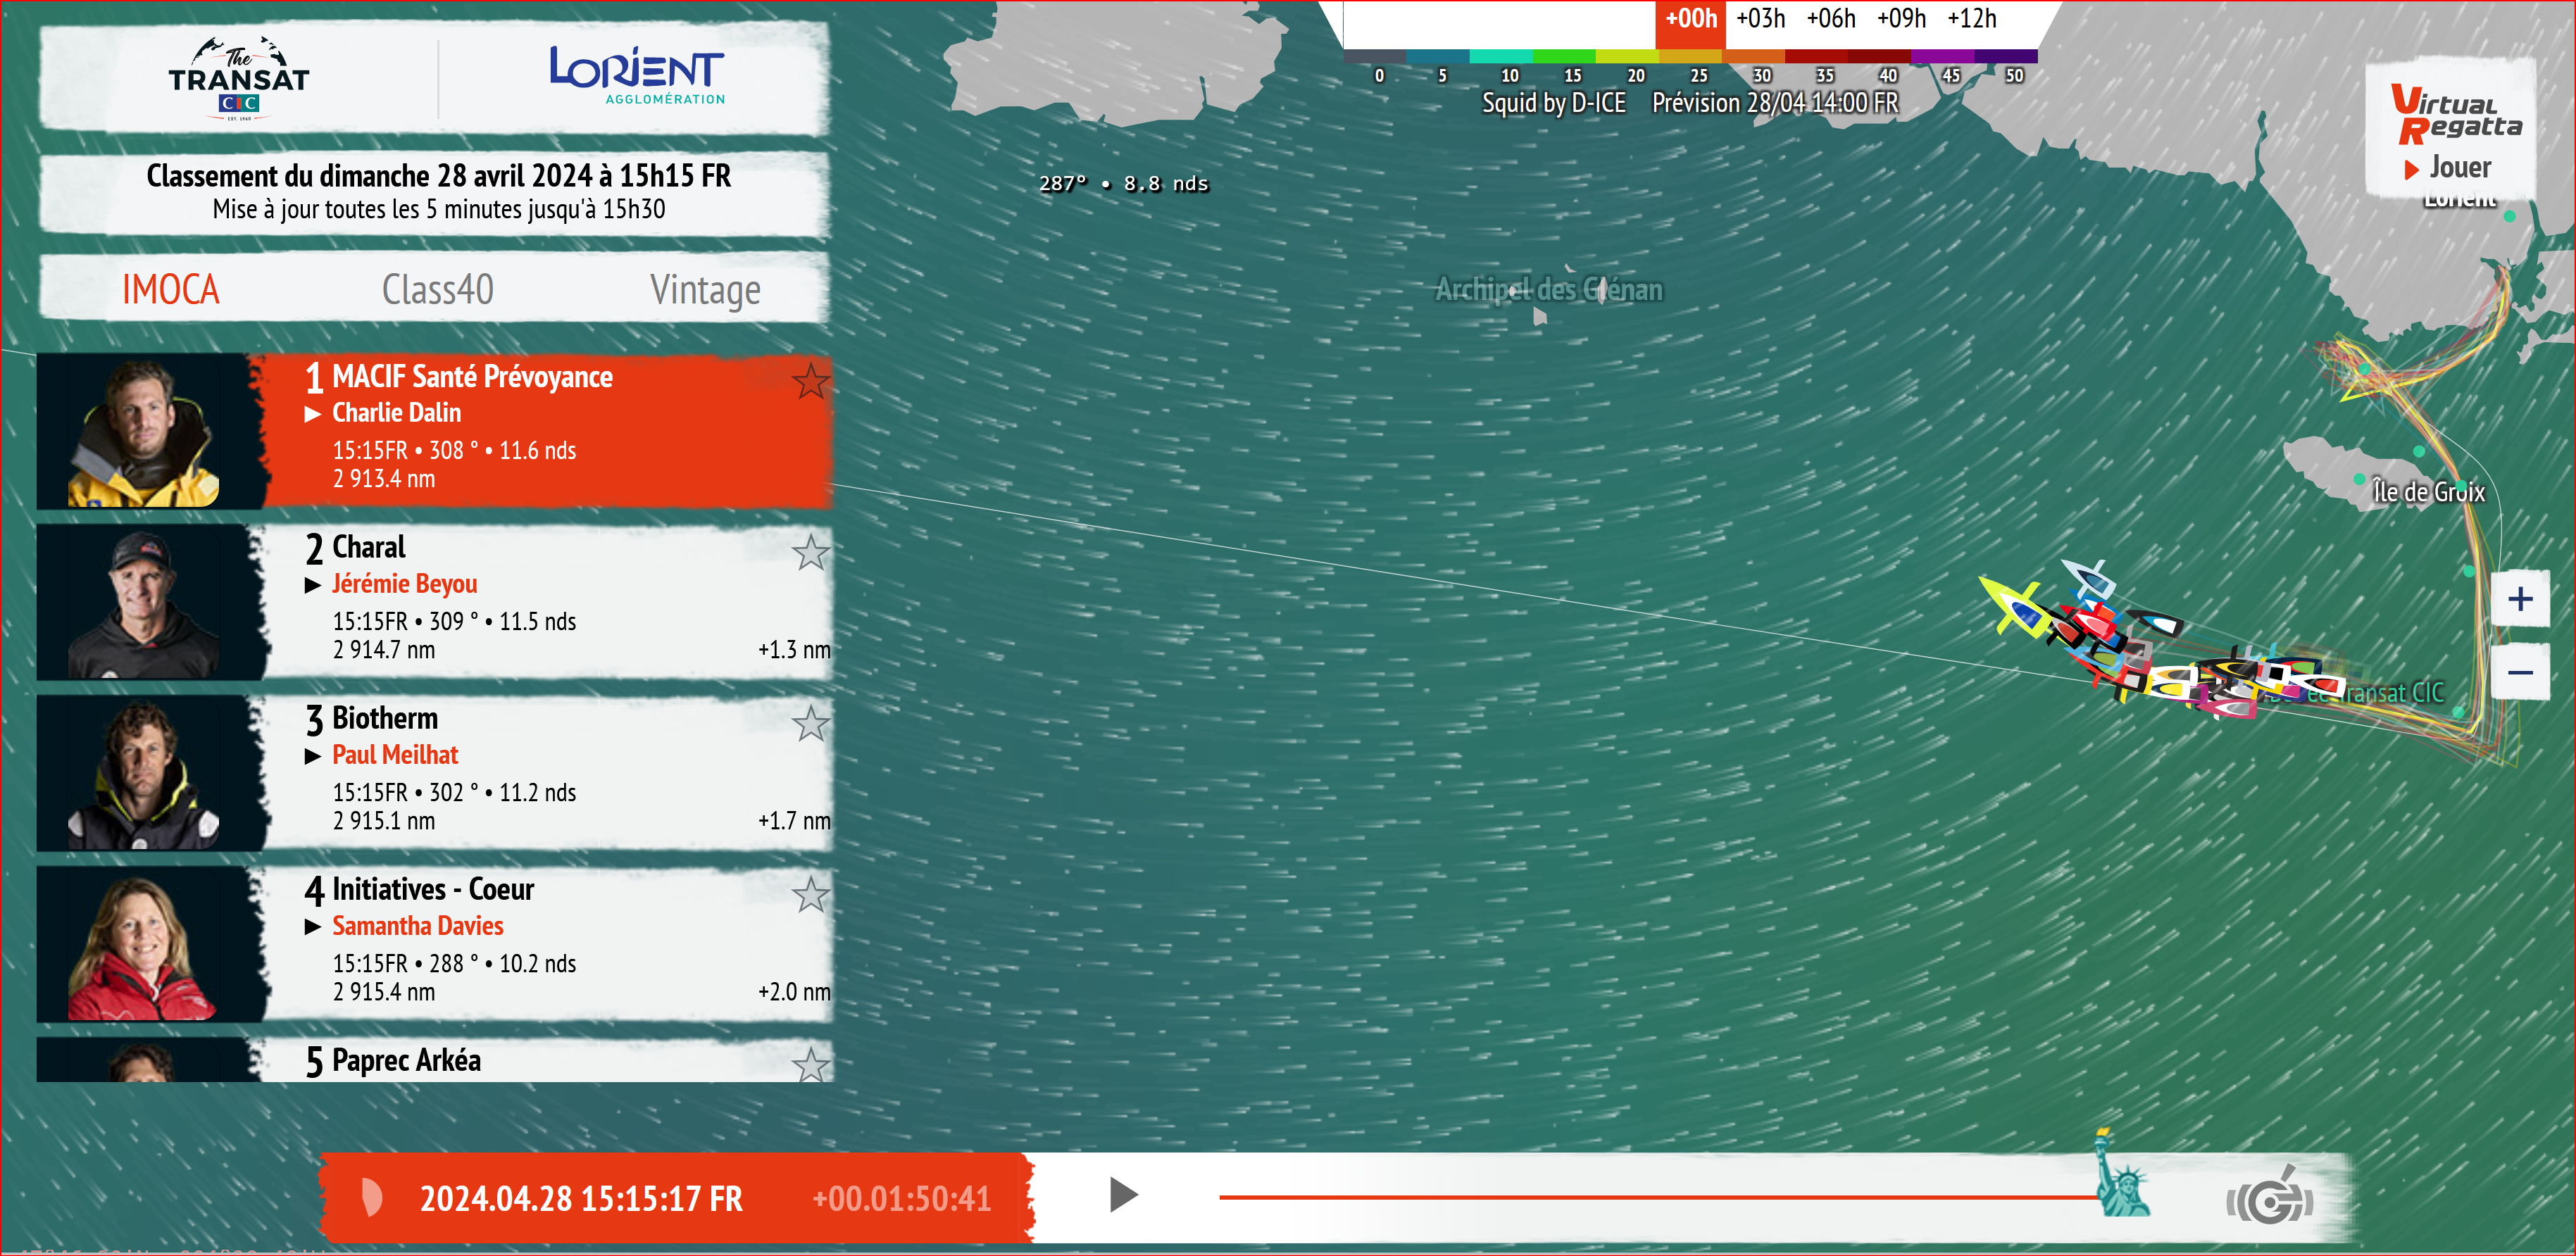
Task: Select the +06h wind forecast
Action: [x=1830, y=19]
